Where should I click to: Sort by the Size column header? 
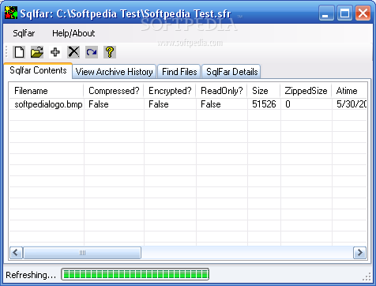tap(264, 91)
